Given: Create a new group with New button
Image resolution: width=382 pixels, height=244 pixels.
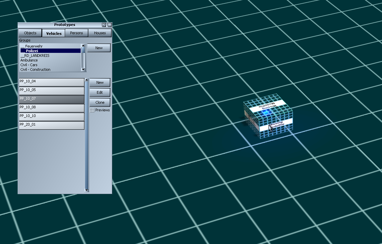Looking at the screenshot, I should (x=99, y=48).
